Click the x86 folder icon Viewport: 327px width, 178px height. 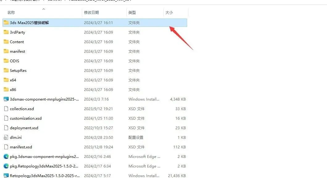6,90
